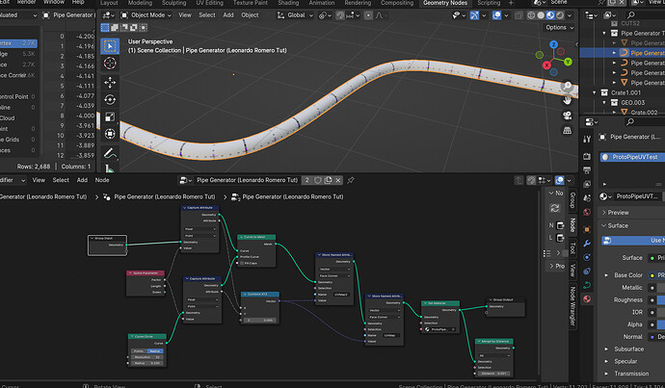Click the pan hand icon in viewport
The height and width of the screenshot is (388, 665).
pos(567,100)
